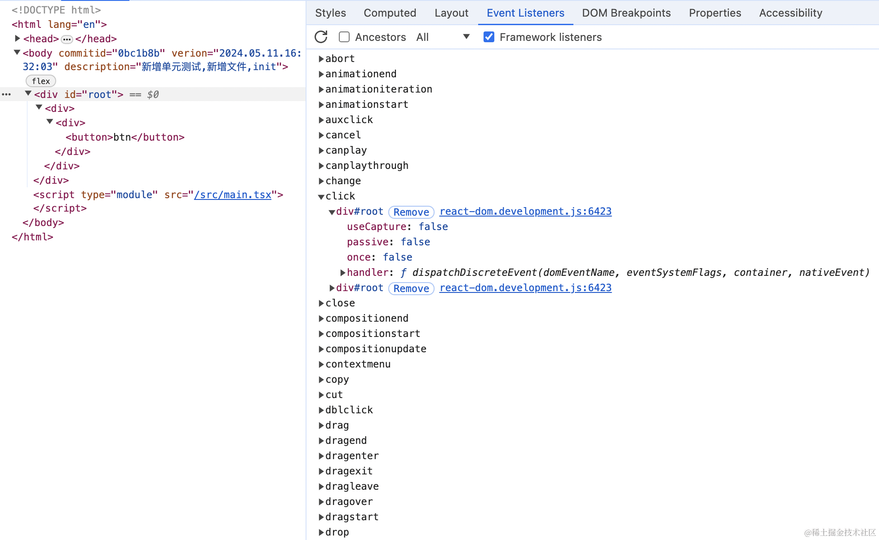Expand the head element in DOM tree
The width and height of the screenshot is (879, 540).
[x=18, y=39]
